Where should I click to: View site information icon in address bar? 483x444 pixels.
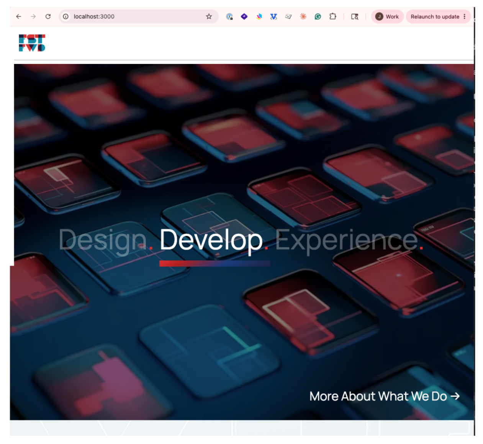(x=66, y=16)
